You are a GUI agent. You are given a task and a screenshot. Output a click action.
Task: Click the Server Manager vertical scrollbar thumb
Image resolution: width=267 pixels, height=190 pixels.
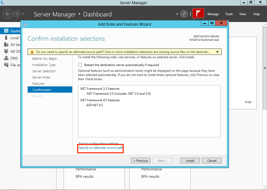click(x=265, y=68)
